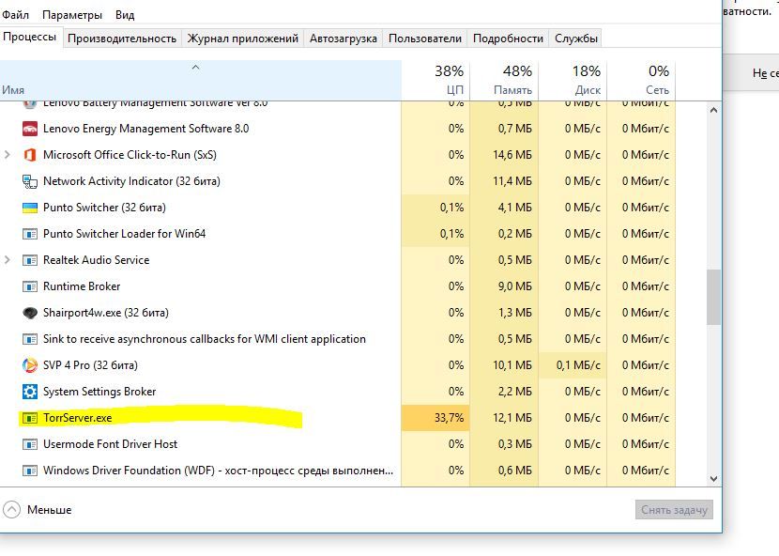The width and height of the screenshot is (779, 556).
Task: Select System Settings Broker name
Action: [x=99, y=392]
